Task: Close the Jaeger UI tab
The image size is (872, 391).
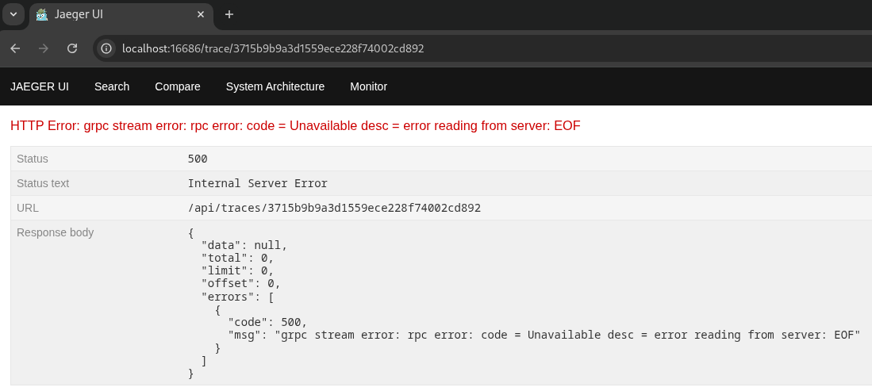Action: click(202, 14)
